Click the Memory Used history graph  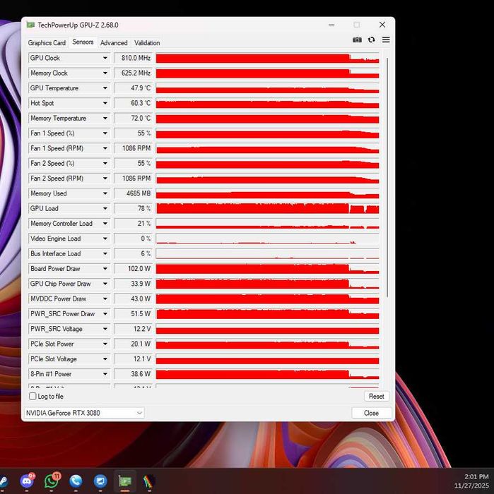(x=267, y=193)
